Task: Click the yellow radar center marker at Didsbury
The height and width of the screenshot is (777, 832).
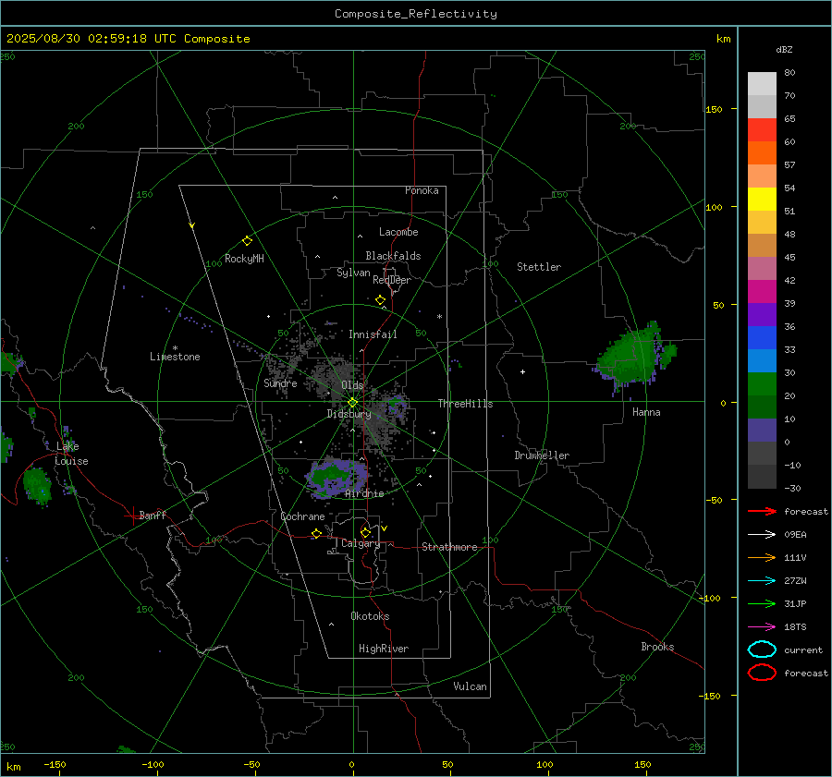Action: point(353,402)
